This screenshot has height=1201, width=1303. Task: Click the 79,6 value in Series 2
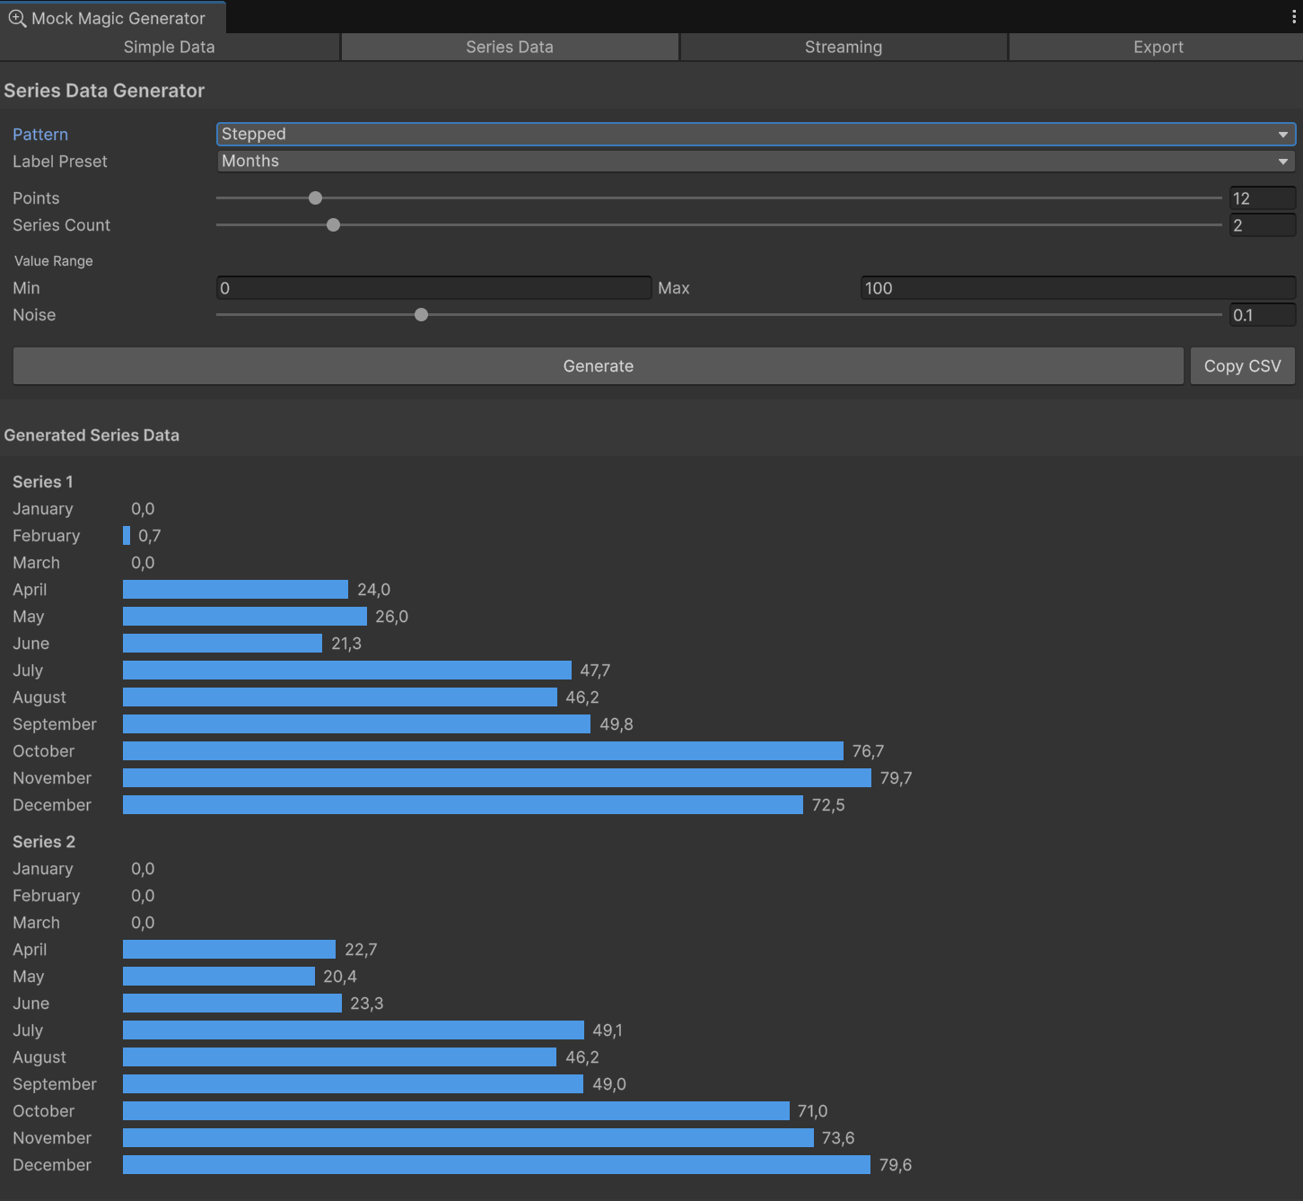(896, 1164)
